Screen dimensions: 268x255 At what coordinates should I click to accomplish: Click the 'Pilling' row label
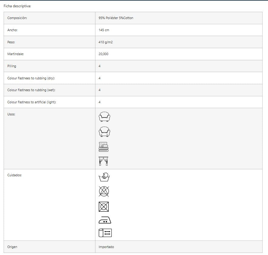[12, 66]
